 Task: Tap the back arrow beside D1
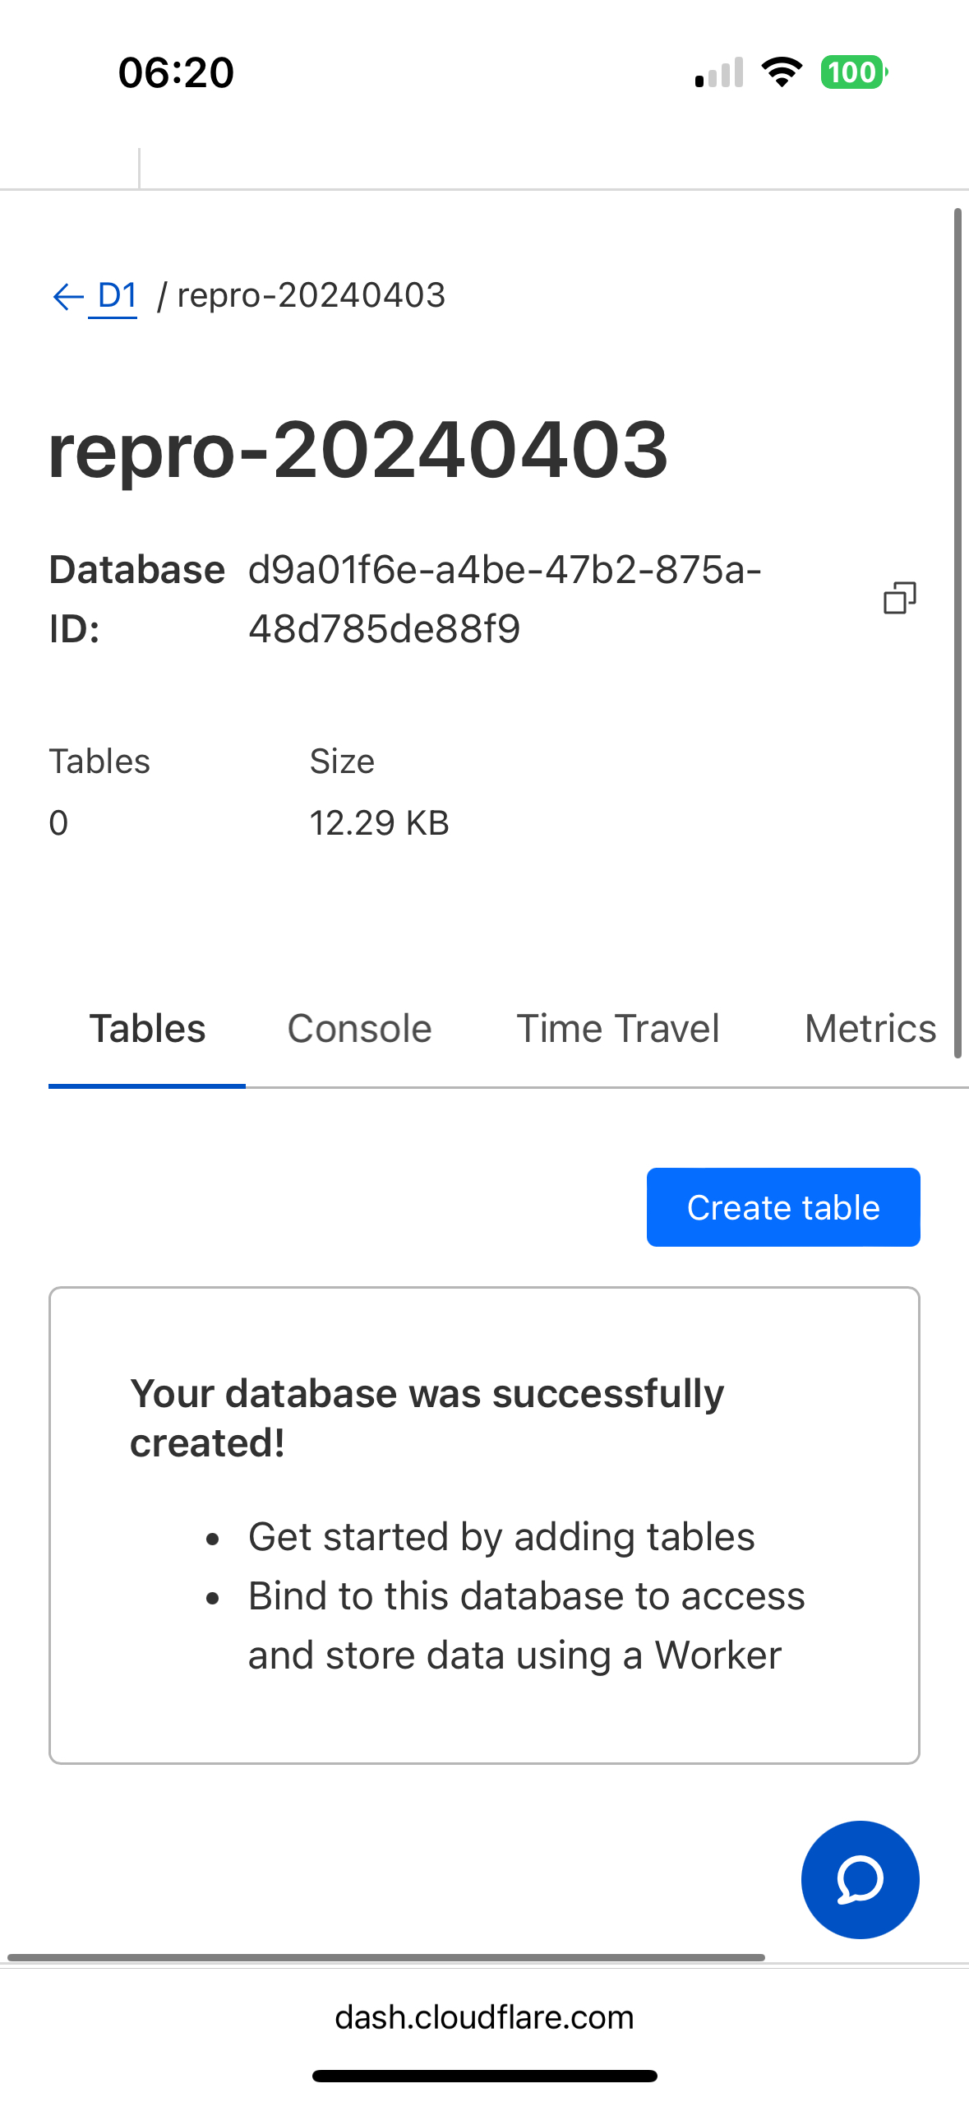pos(68,296)
